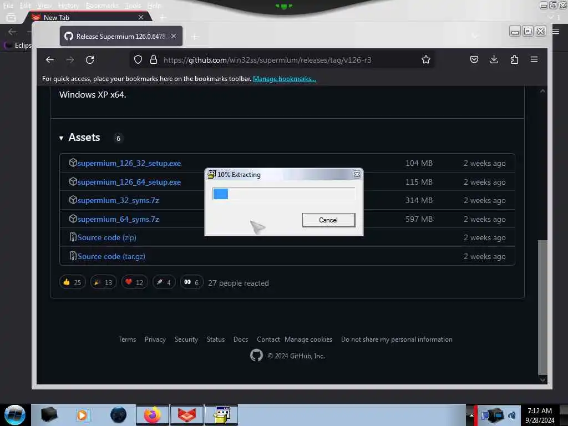Open the dark globe taskbar icon
Viewport: 568px width, 426px height.
point(118,415)
